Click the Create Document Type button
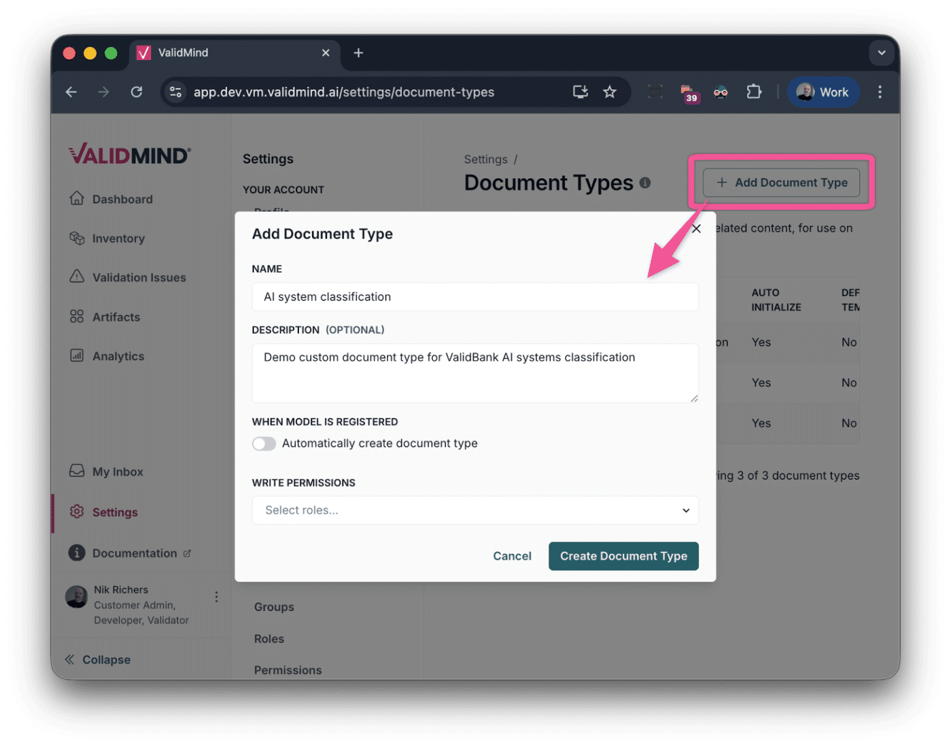 point(623,556)
